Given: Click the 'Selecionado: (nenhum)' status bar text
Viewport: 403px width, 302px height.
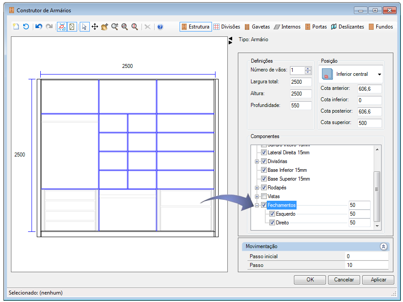Looking at the screenshot, I should 36,293.
